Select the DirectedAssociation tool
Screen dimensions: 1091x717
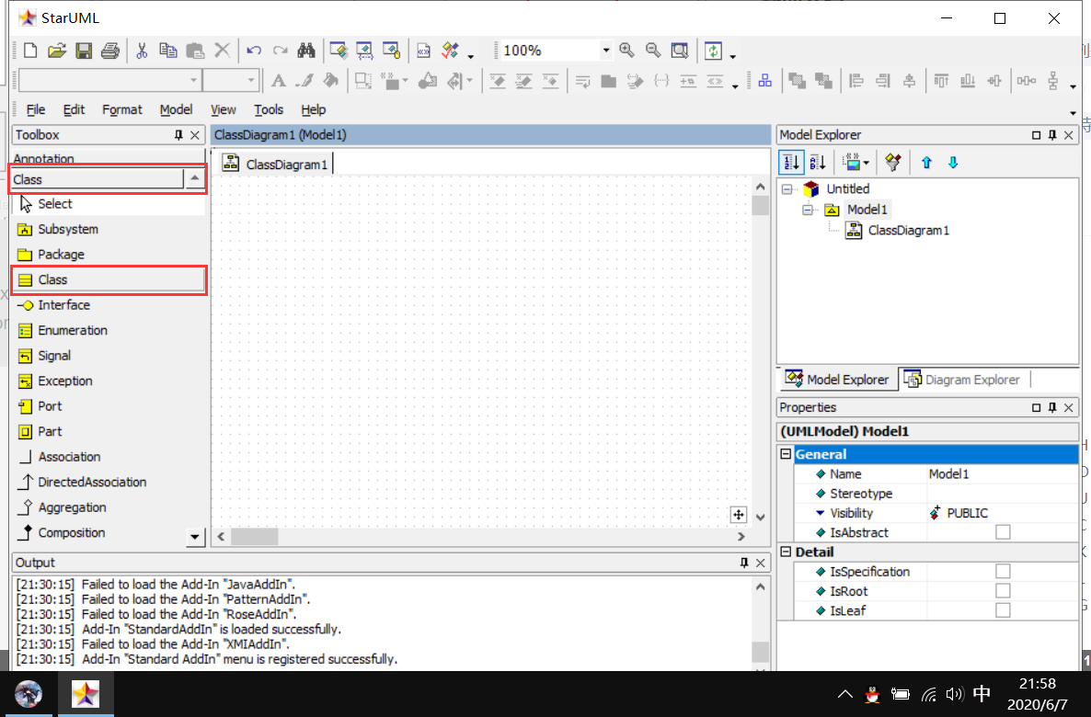pyautogui.click(x=109, y=483)
